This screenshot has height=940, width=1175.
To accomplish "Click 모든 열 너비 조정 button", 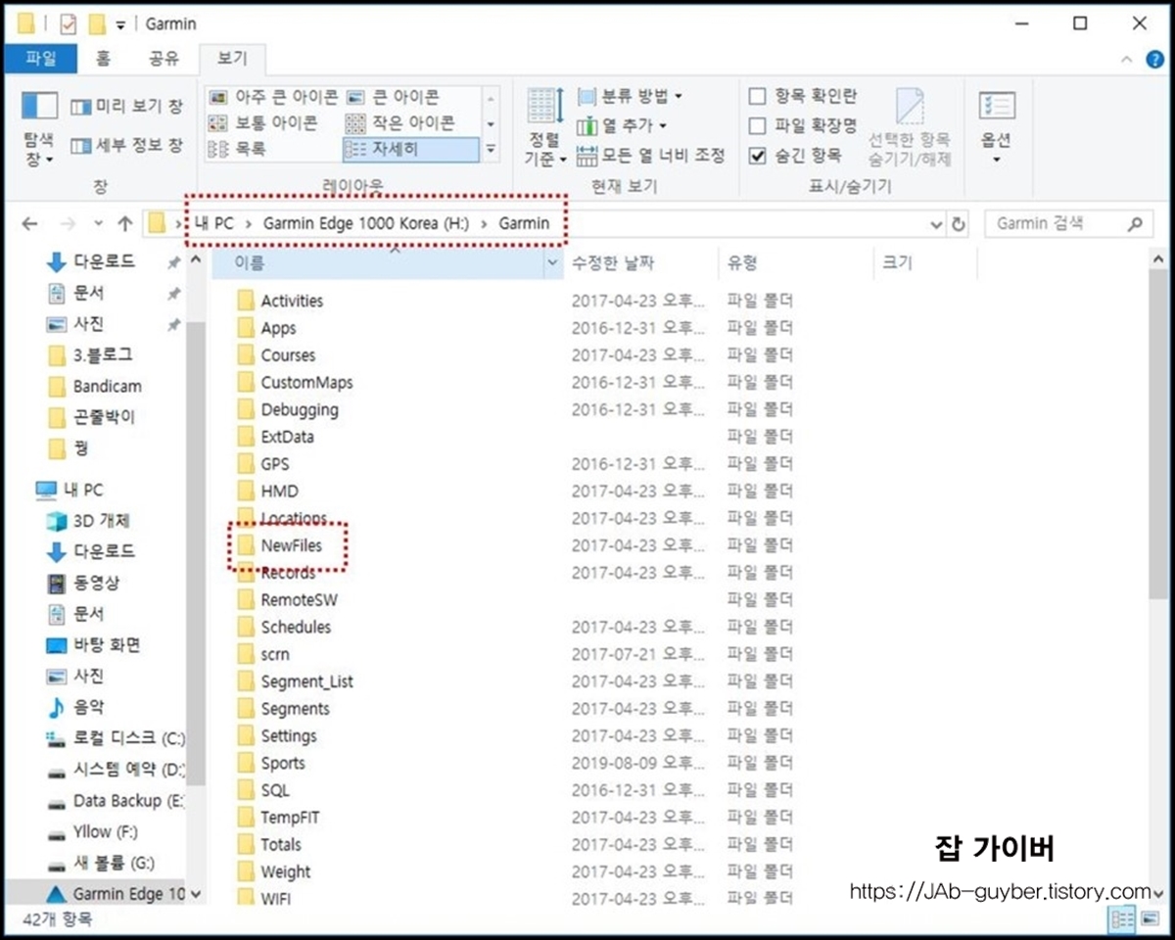I will 651,155.
